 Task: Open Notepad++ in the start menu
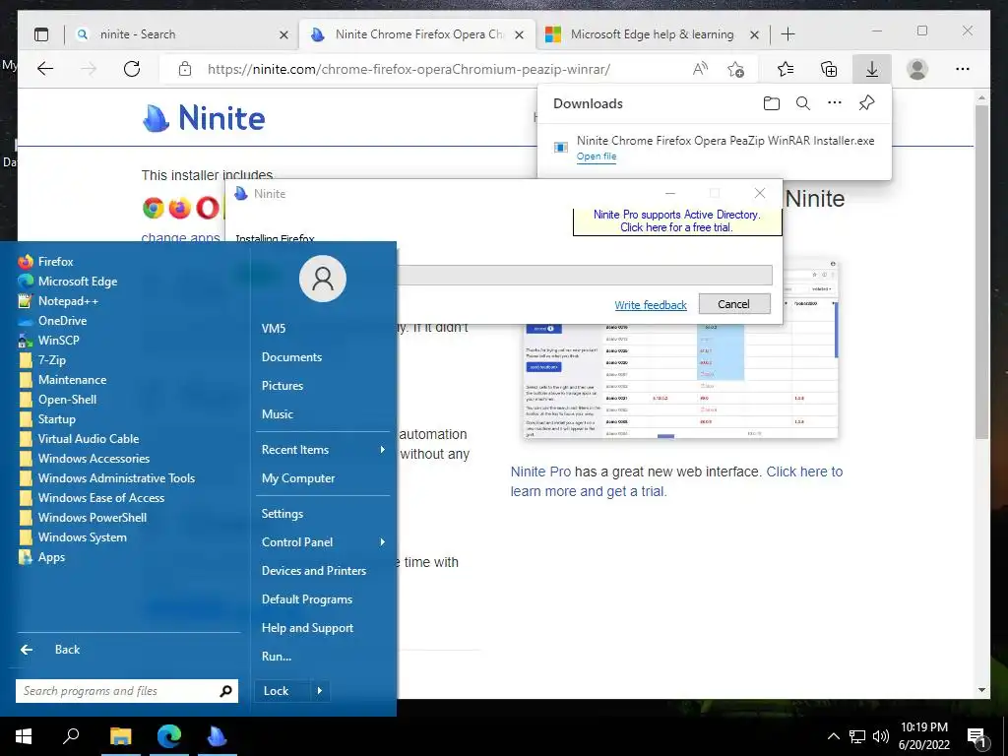[58, 301]
